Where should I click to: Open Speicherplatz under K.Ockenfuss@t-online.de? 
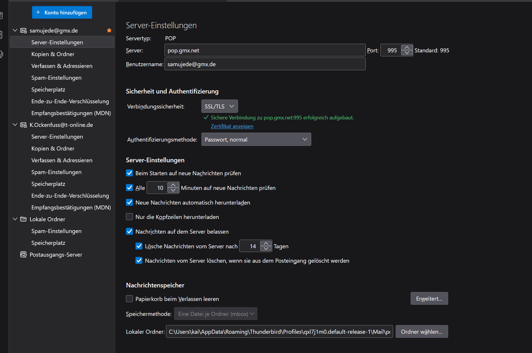62,184
